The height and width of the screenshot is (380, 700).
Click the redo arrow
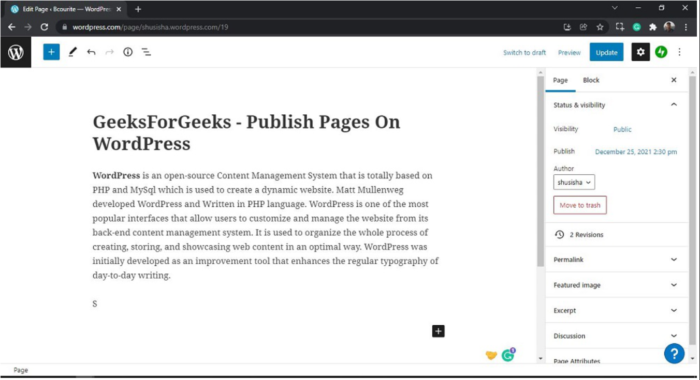[x=109, y=52]
